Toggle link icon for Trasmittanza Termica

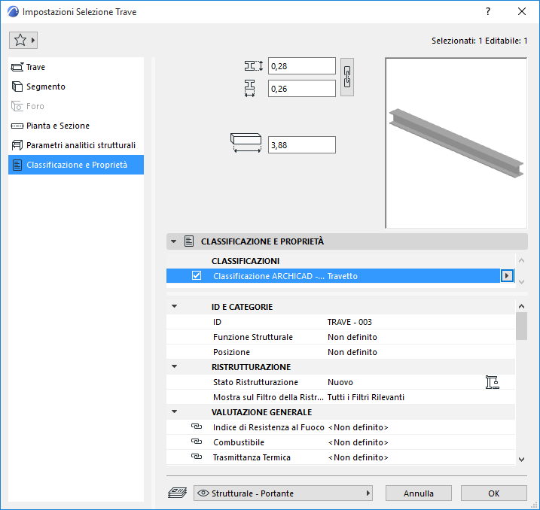197,457
